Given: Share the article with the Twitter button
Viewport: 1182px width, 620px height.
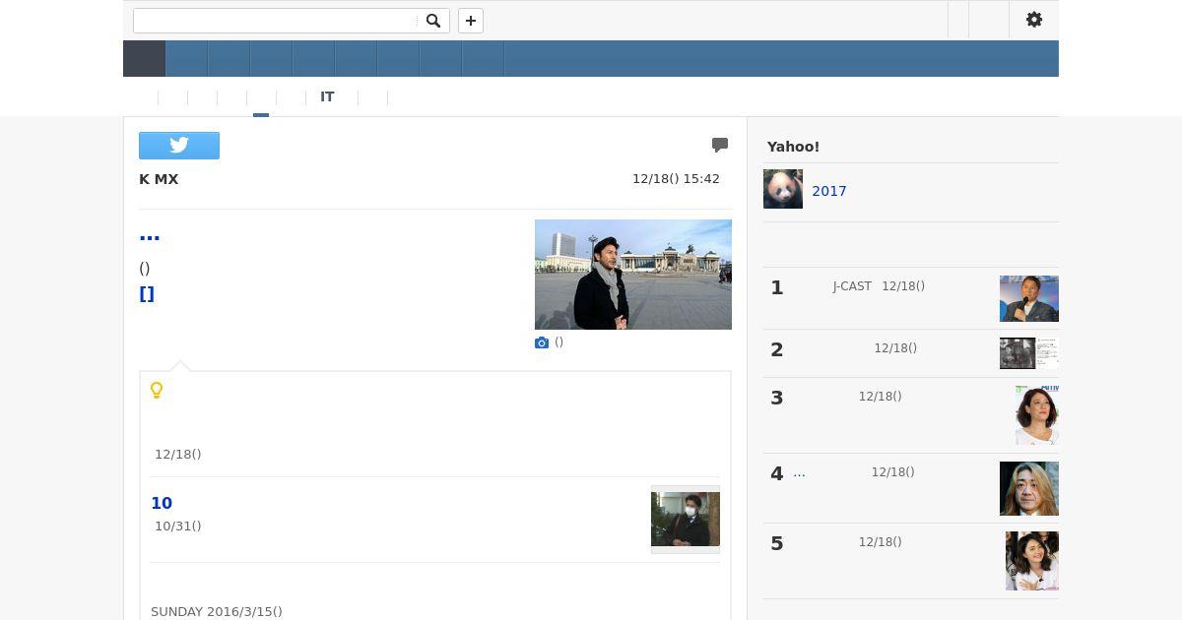Looking at the screenshot, I should click(179, 146).
